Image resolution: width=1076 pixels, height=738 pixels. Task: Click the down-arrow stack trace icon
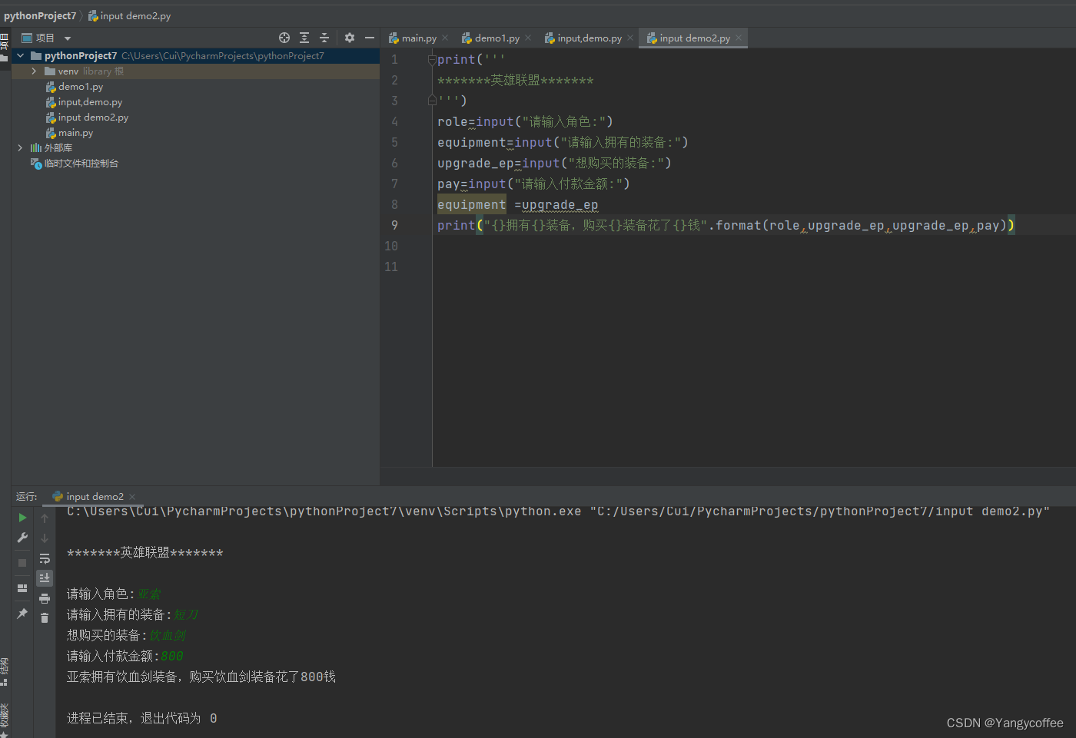pos(45,538)
